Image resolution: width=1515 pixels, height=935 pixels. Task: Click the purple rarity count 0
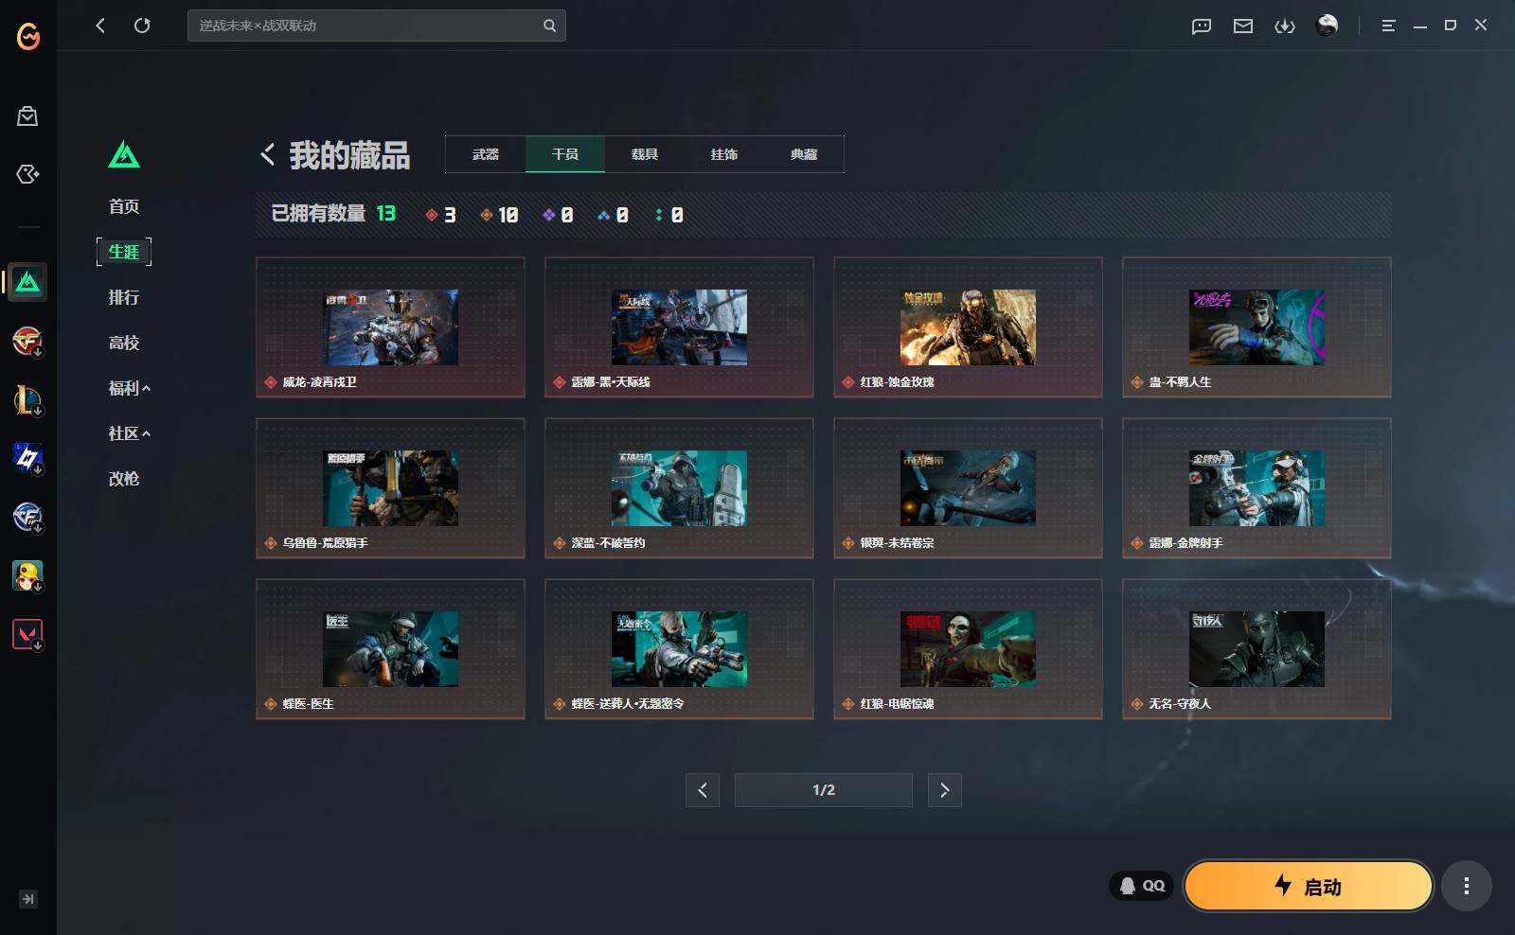[558, 215]
